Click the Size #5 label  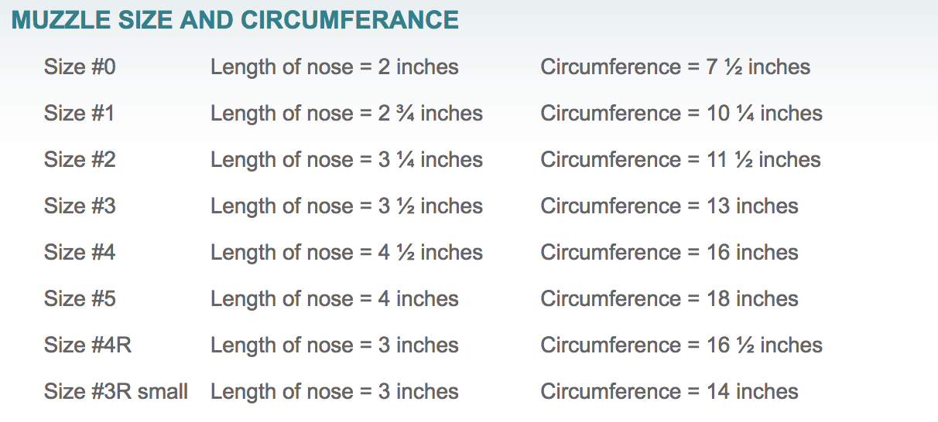pyautogui.click(x=80, y=299)
